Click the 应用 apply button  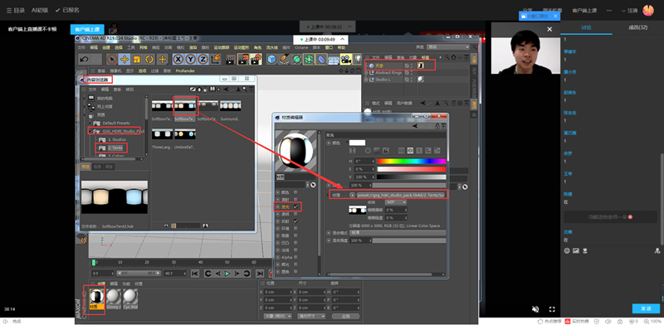(345, 316)
